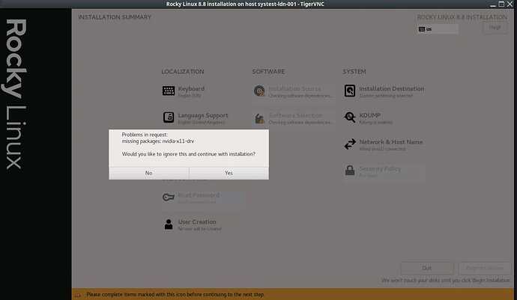Click the Security Policy label
The image size is (517, 300).
[380, 168]
